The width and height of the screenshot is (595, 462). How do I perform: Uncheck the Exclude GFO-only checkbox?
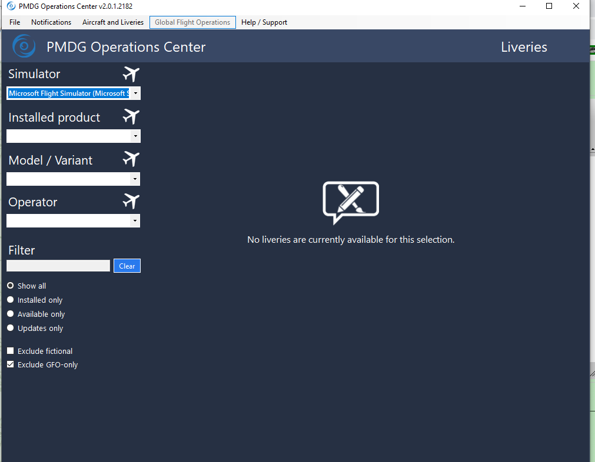[10, 364]
